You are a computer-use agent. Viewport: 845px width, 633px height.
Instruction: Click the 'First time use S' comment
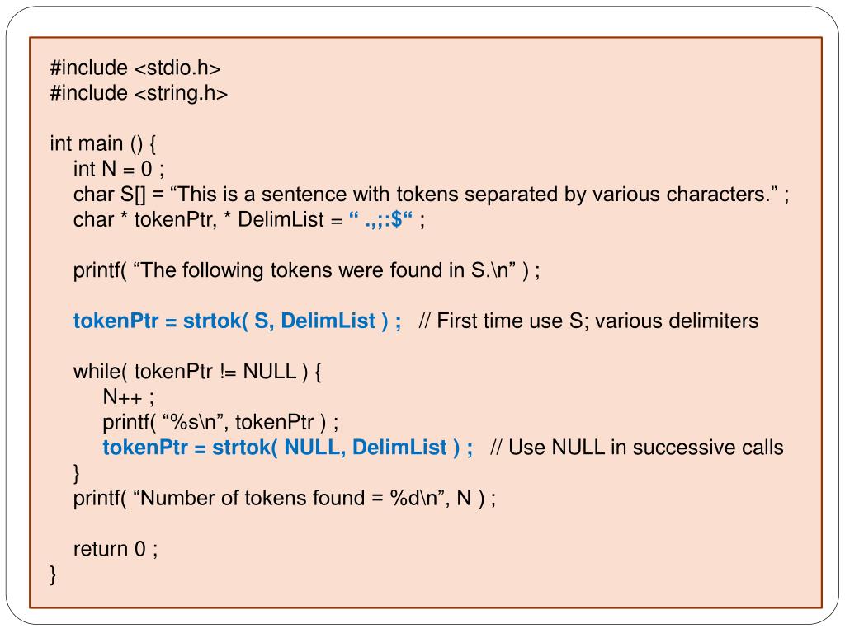pos(588,321)
